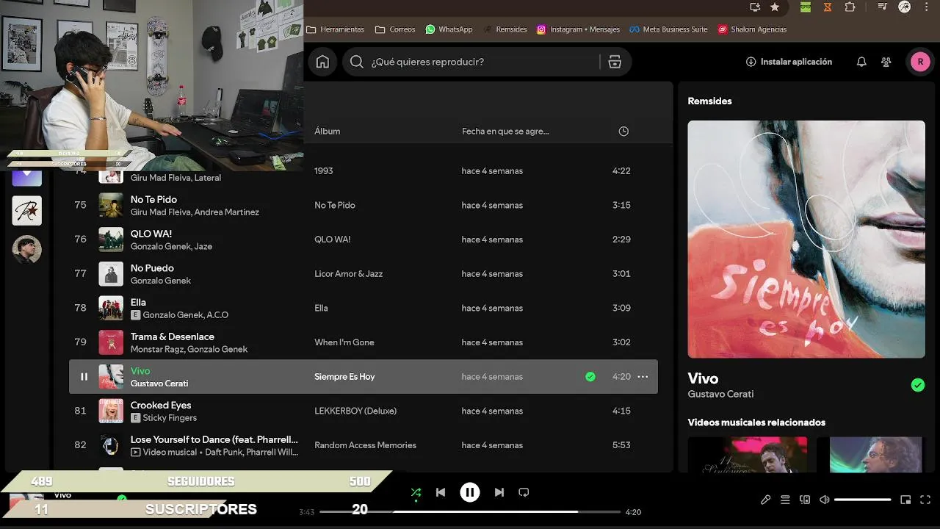Seek within the song progress bar
The image size is (940, 529).
pyautogui.click(x=470, y=512)
